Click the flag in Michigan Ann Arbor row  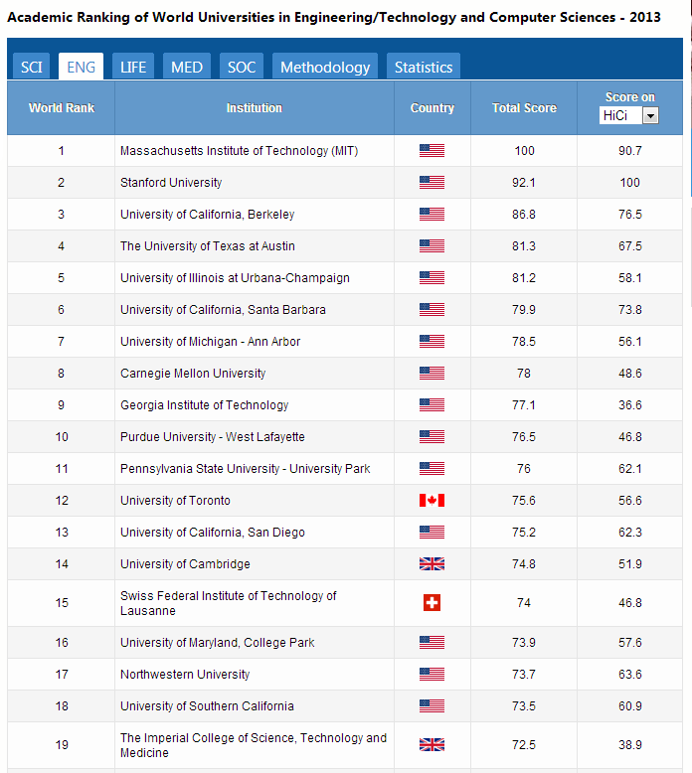pos(432,341)
